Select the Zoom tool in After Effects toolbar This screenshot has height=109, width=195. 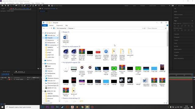point(11,5)
